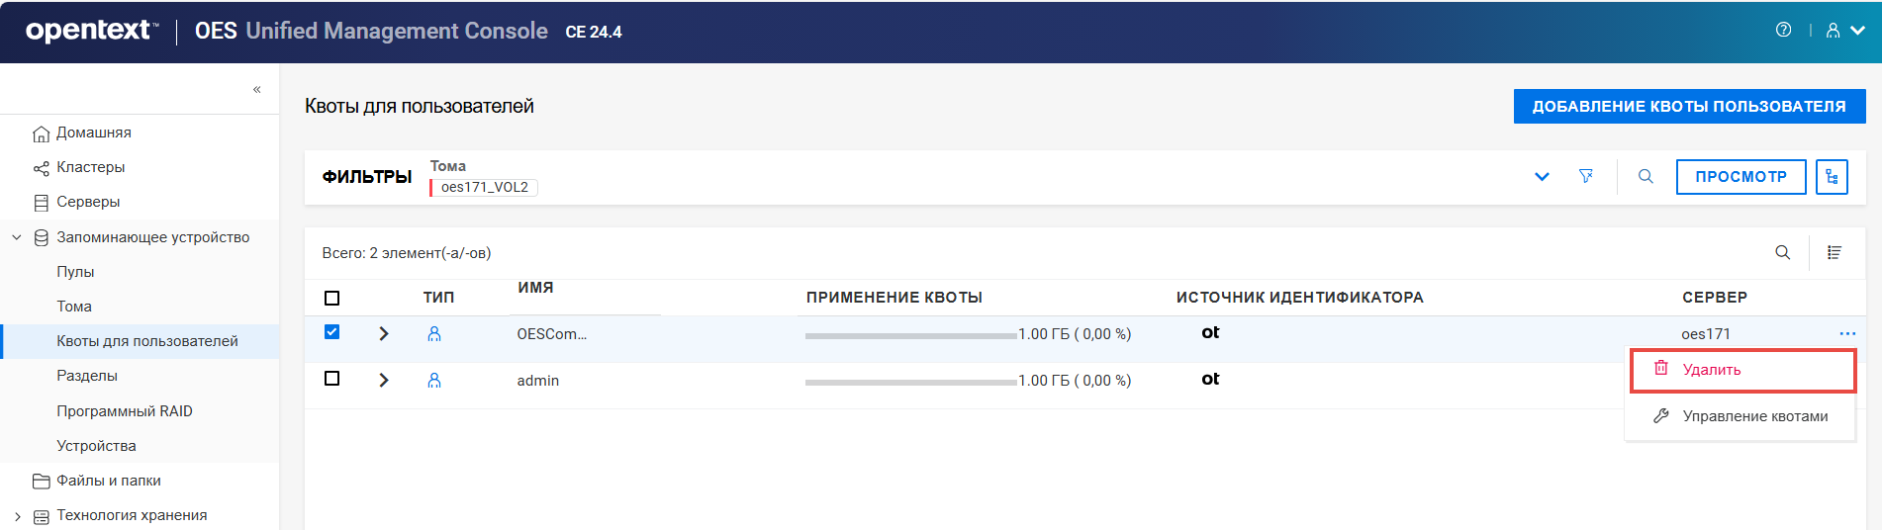Click the admin quota usage bar

tap(910, 382)
